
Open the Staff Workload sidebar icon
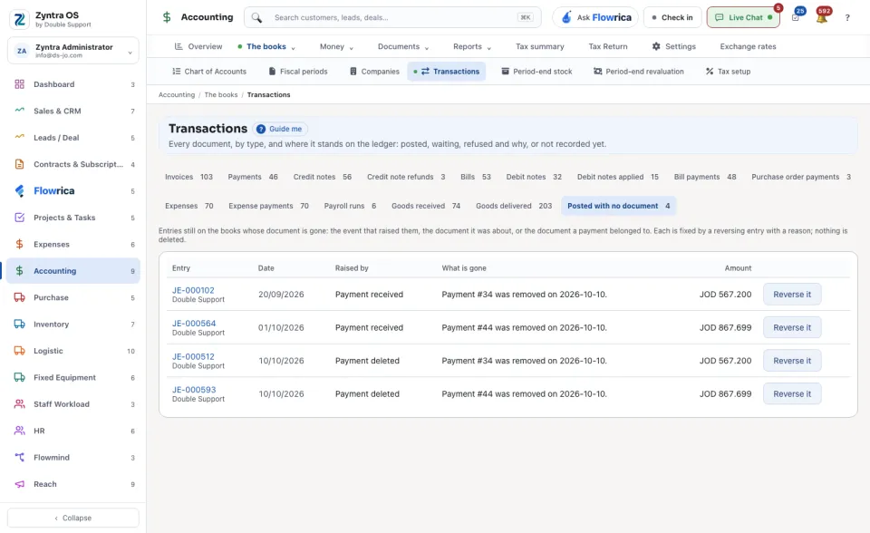pos(19,404)
